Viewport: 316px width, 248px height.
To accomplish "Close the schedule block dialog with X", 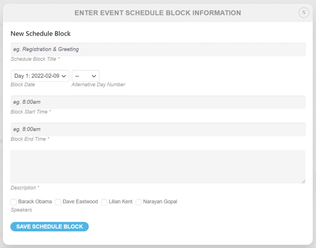I will click(x=304, y=12).
